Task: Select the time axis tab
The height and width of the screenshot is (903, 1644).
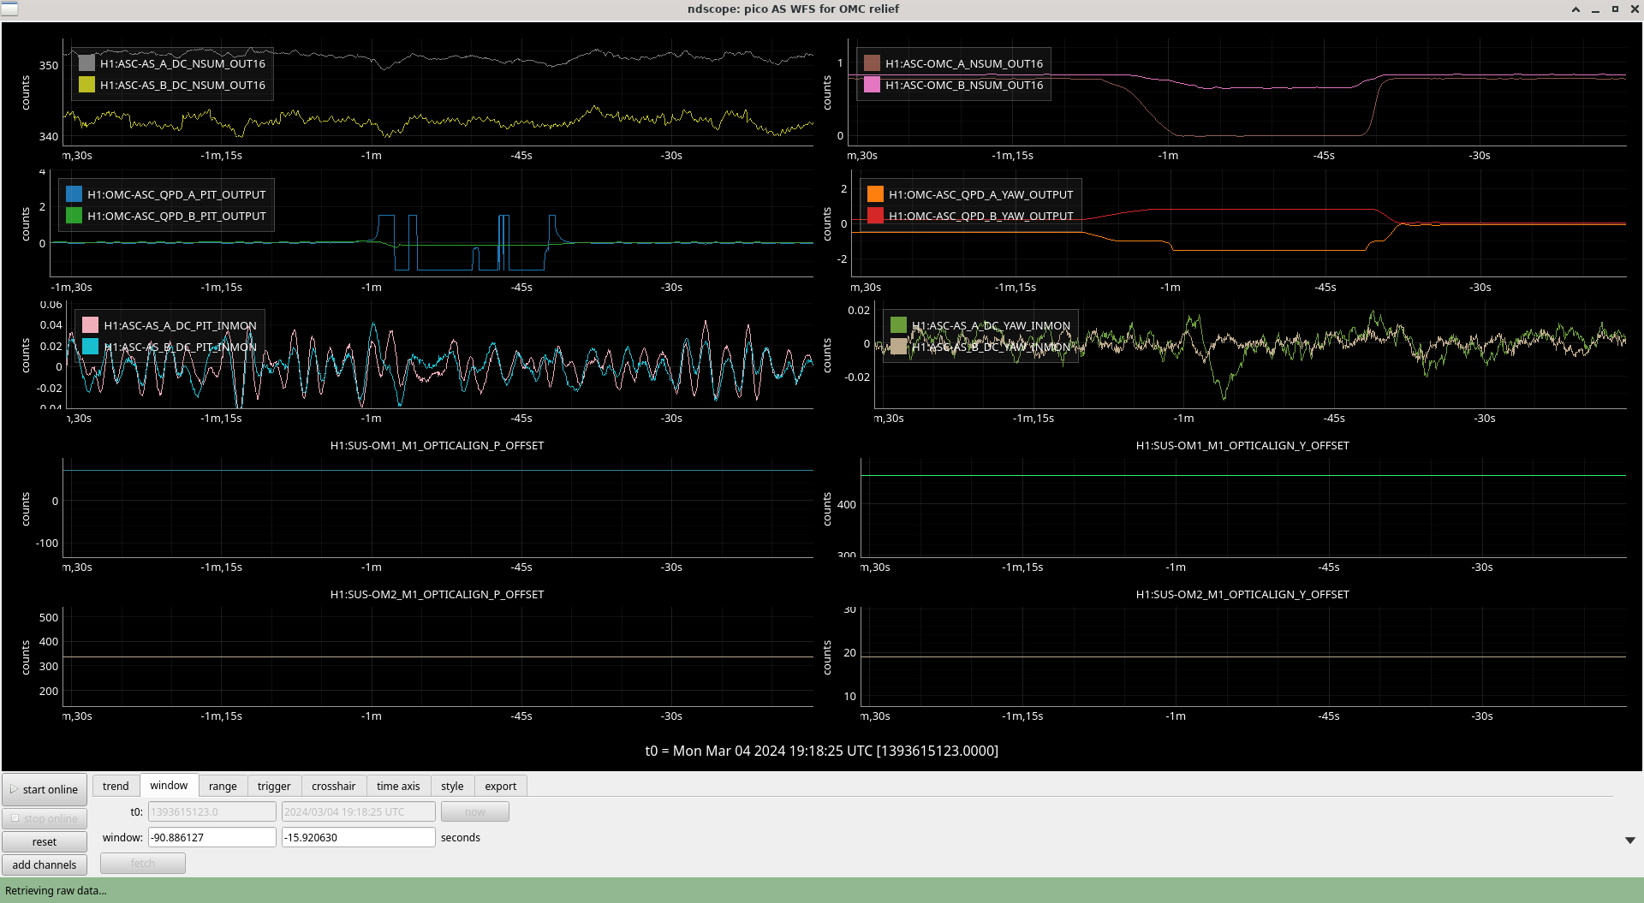Action: coord(398,786)
